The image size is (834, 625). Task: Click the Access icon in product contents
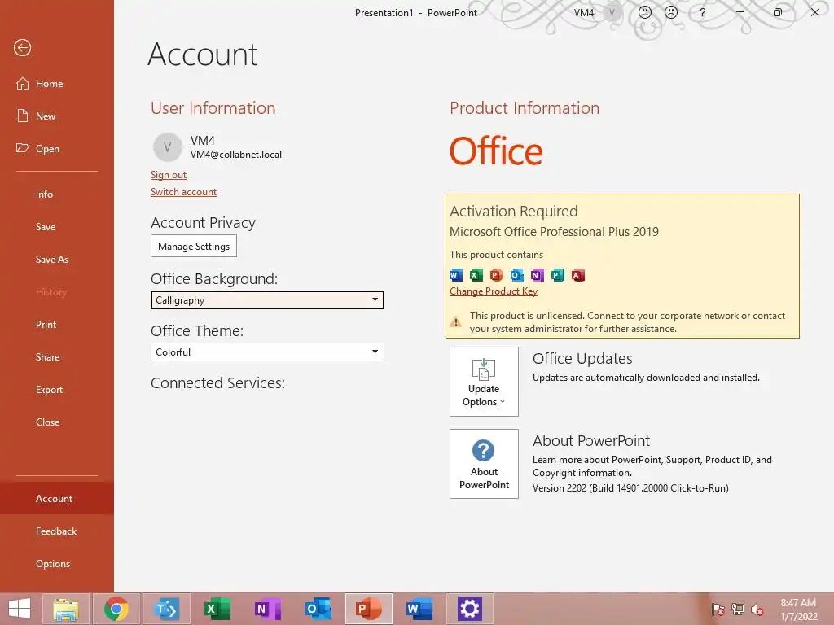point(577,275)
